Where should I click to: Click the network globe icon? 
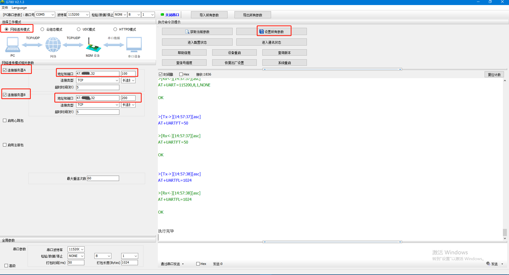click(x=53, y=45)
